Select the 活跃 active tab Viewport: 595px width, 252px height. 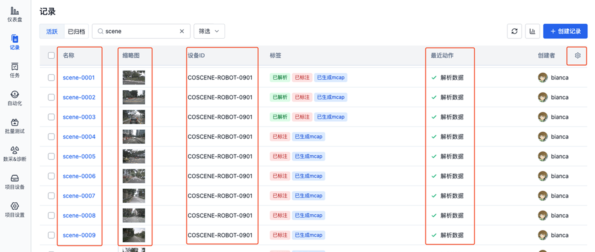pos(52,31)
